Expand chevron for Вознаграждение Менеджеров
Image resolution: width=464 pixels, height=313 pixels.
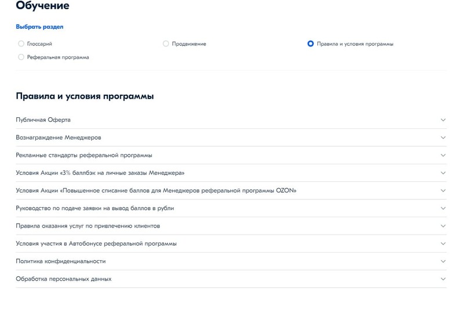[443, 138]
